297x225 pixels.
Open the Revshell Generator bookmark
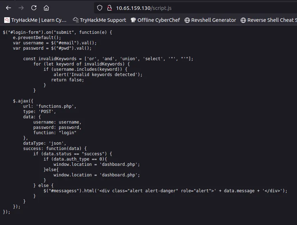click(x=210, y=20)
